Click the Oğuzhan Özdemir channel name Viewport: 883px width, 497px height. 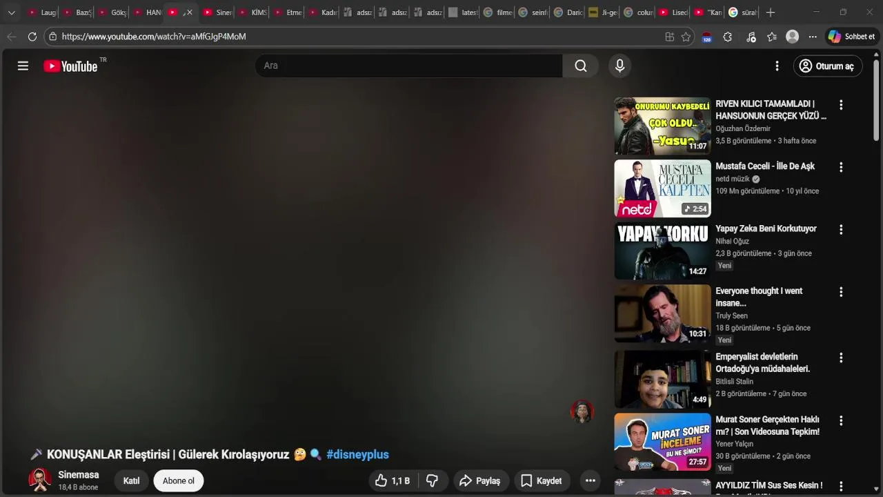[x=743, y=128]
